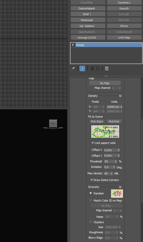143x242 pixels.
Task: Toggle Show End Result icon
Action: [x=82, y=68]
